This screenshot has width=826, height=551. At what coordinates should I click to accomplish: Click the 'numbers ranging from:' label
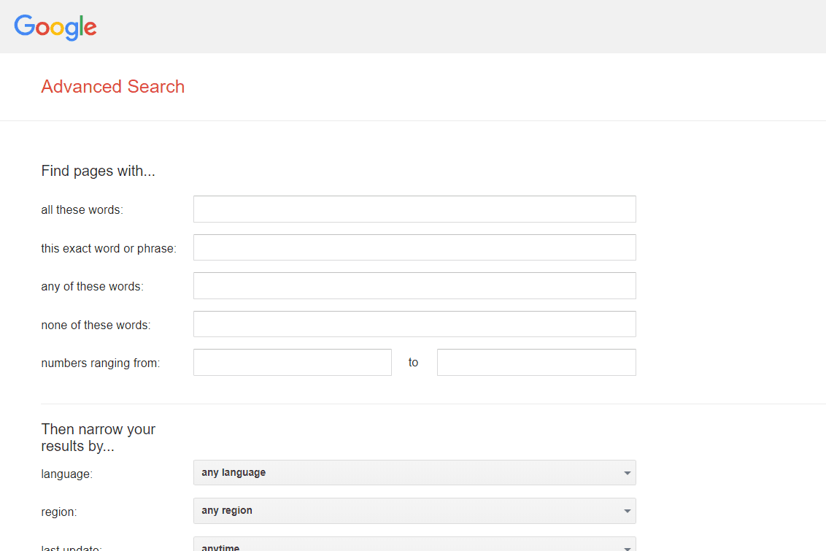coord(100,363)
